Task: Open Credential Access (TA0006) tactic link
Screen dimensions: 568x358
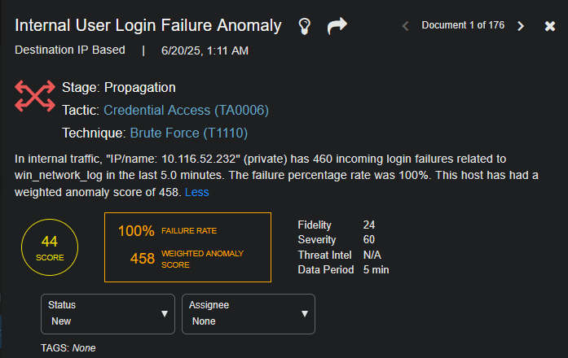Action: 186,110
